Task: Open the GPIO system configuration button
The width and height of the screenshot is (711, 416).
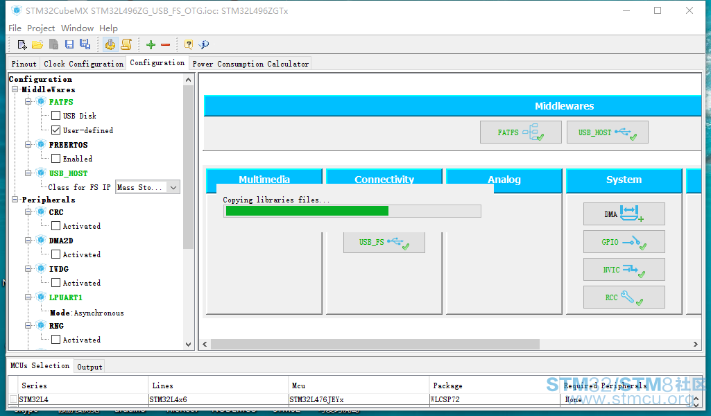Action: click(x=624, y=241)
